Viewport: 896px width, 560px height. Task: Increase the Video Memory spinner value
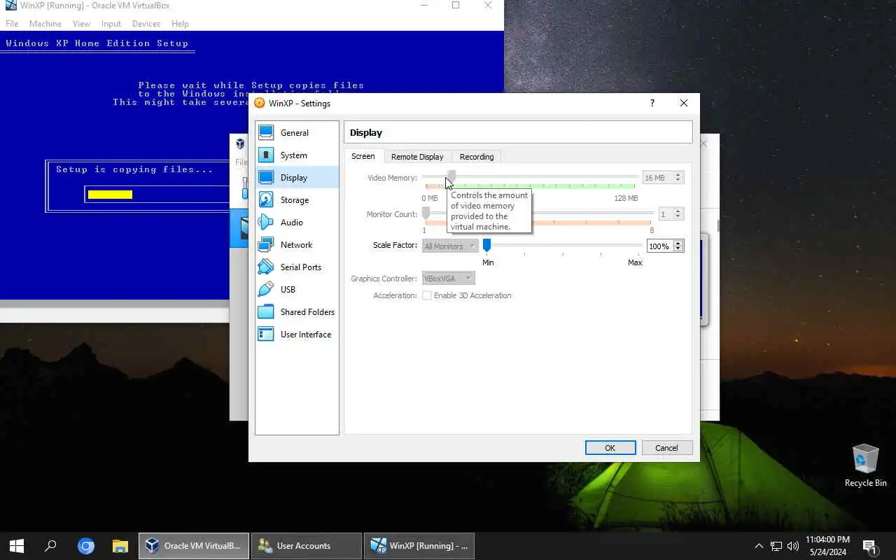coord(678,175)
